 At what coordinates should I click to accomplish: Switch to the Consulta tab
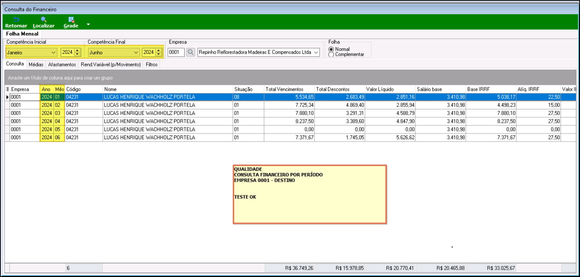(x=15, y=64)
